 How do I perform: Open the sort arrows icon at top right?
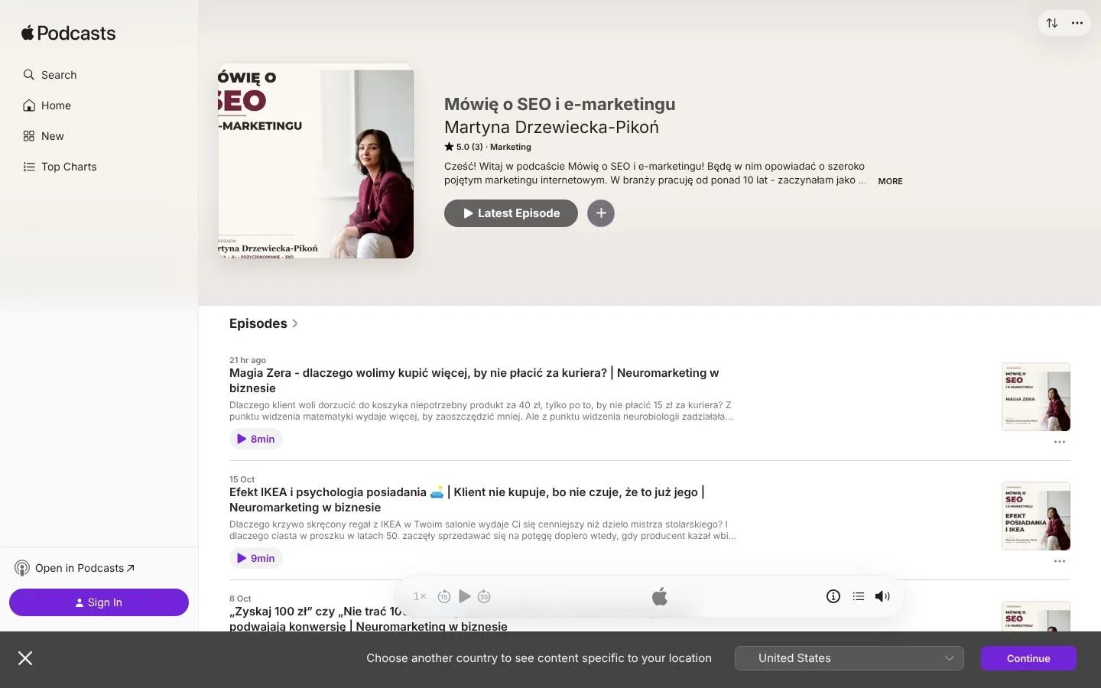pos(1052,23)
